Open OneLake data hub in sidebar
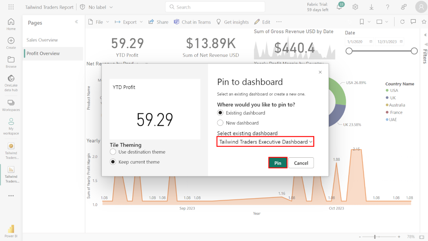The image size is (428, 241). (11, 83)
